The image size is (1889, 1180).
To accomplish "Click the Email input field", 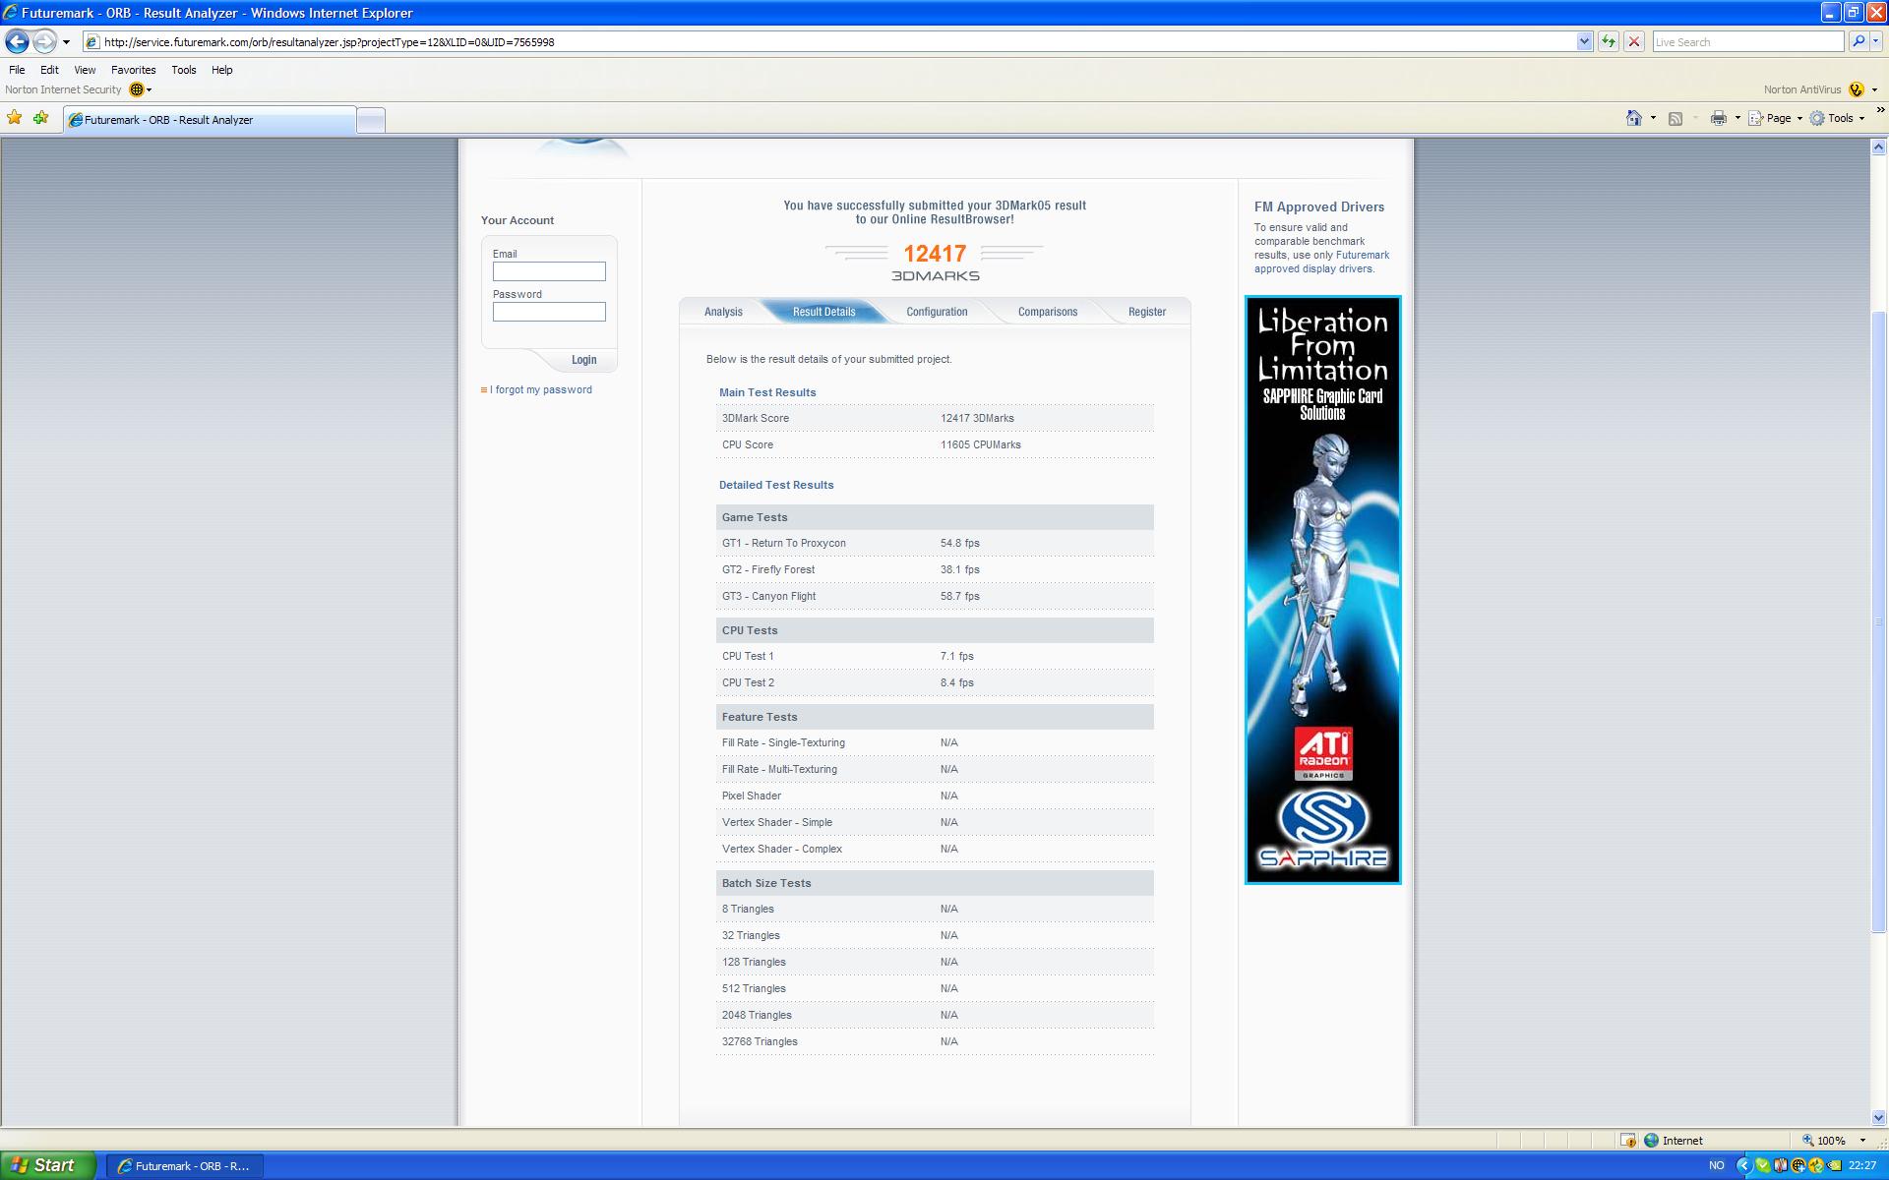I will pyautogui.click(x=549, y=271).
